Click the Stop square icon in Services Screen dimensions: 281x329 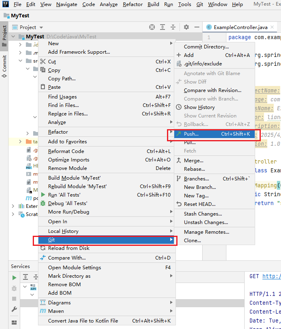[x=14, y=299]
